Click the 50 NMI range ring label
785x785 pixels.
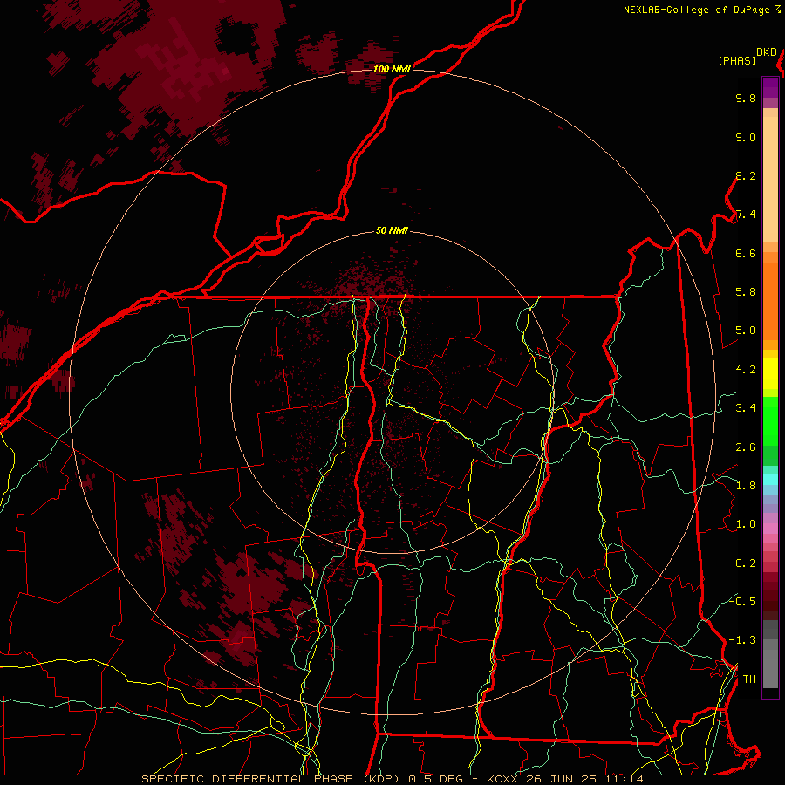[x=392, y=231]
